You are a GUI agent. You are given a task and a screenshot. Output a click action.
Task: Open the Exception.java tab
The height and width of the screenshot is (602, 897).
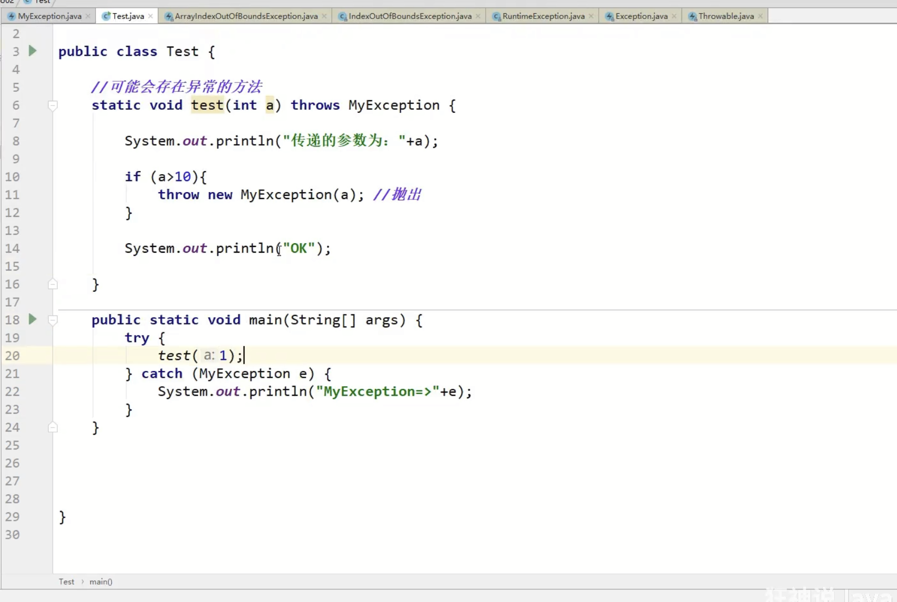click(641, 16)
